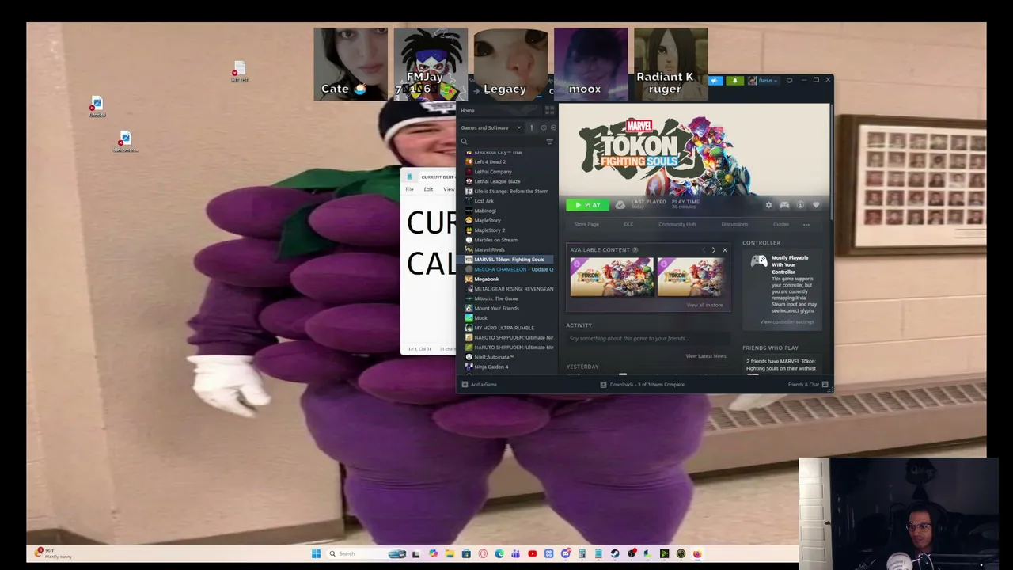Image resolution: width=1013 pixels, height=570 pixels.
Task: Open Opera browser from the taskbar
Action: pos(483,554)
